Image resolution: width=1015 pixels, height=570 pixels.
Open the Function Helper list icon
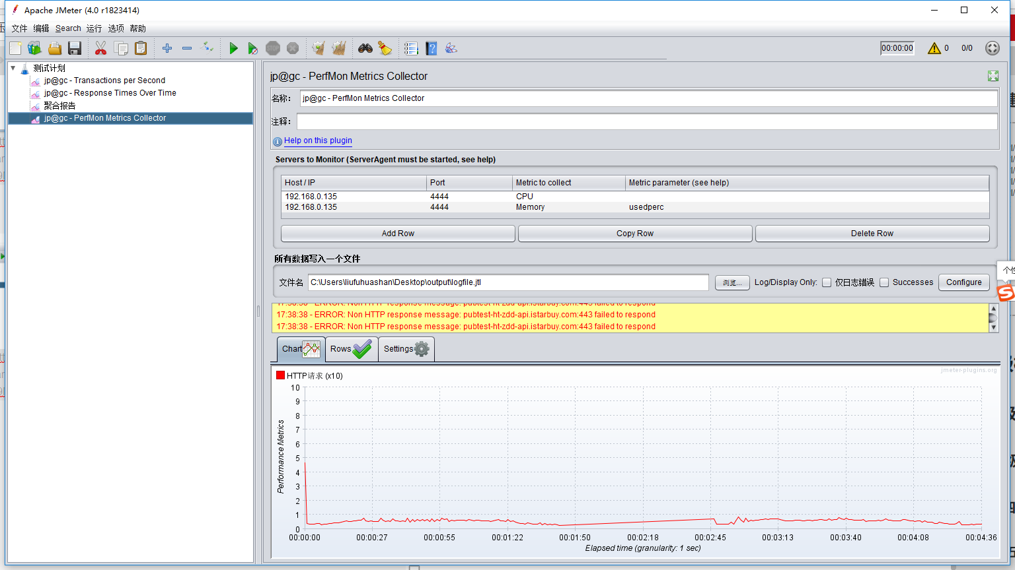pos(411,48)
